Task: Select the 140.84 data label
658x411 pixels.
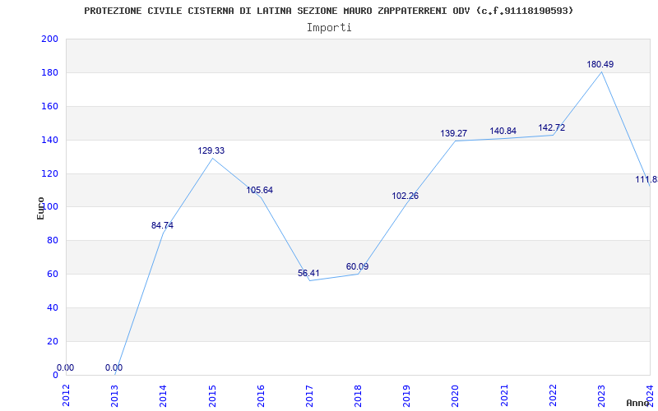Action: tap(503, 131)
